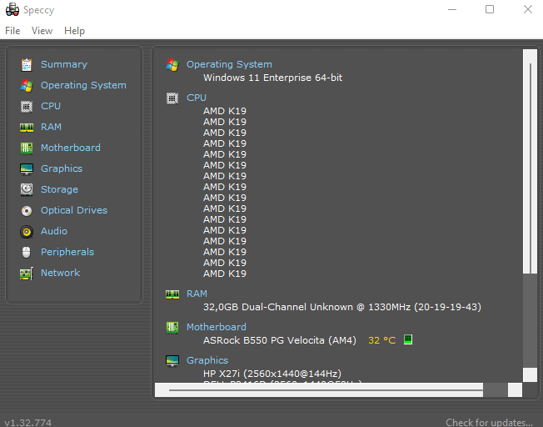Viewport: 543px width, 427px height.
Task: Click the green motherboard temperature indicator icon
Action: [x=408, y=339]
